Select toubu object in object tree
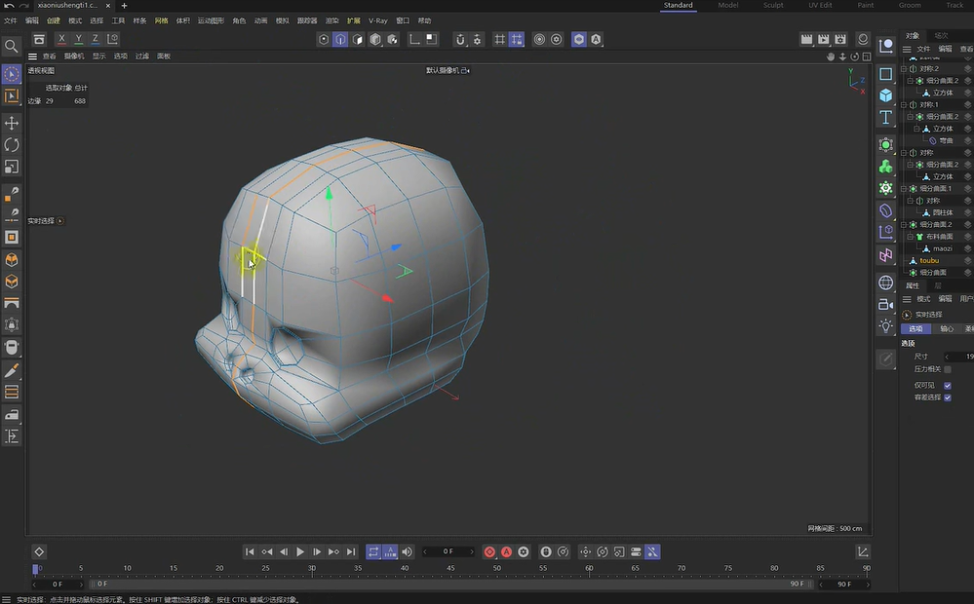Screen dimensions: 974x604 (x=929, y=261)
